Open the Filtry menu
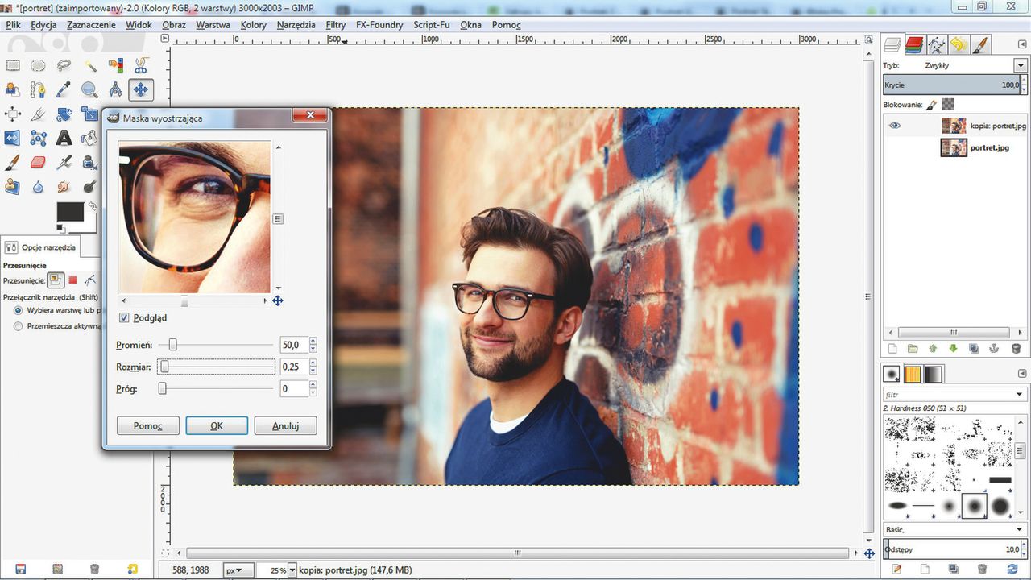Screen dimensions: 1031x580 336,25
